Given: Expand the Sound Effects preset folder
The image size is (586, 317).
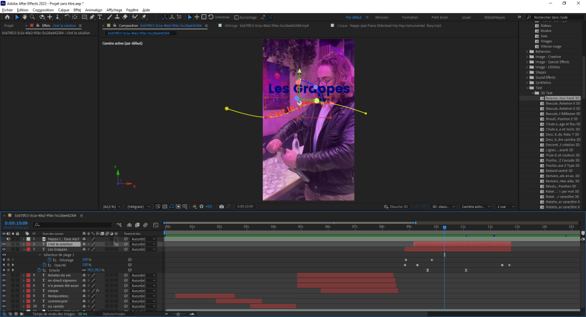Looking at the screenshot, I should pos(527,78).
